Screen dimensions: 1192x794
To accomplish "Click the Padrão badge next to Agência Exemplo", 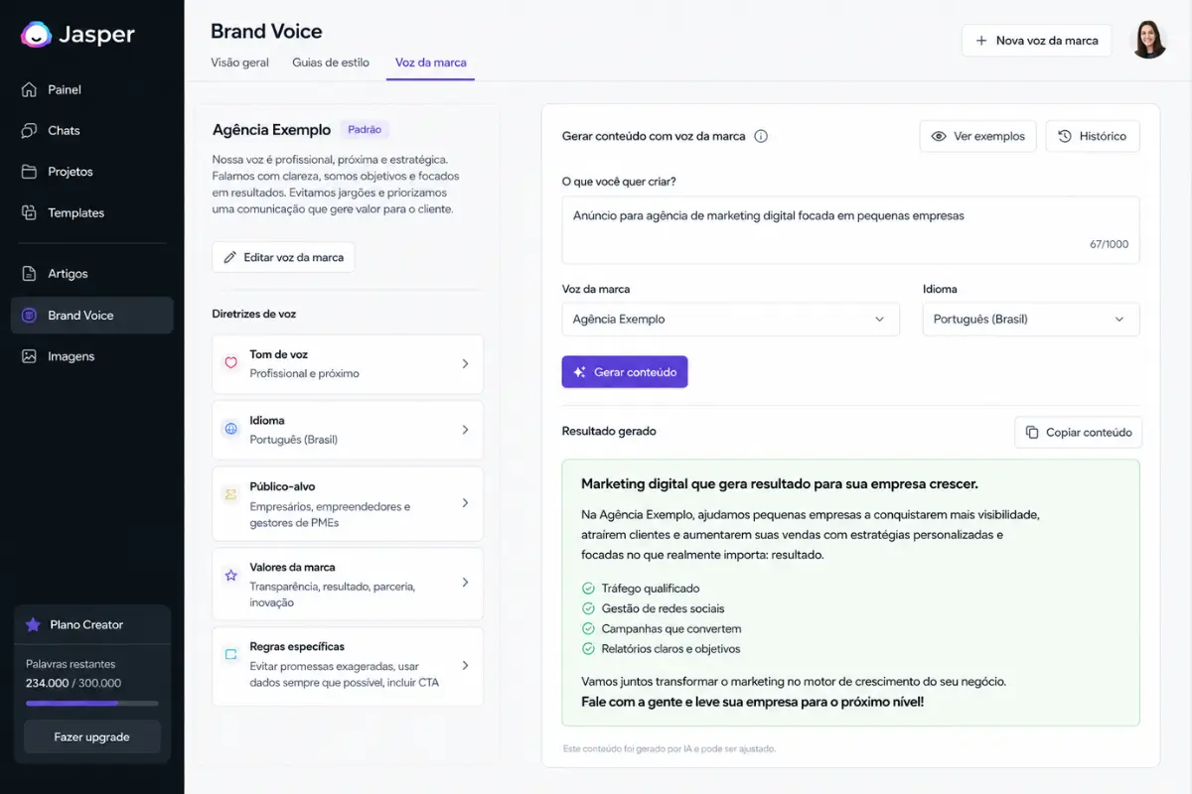I will point(365,129).
